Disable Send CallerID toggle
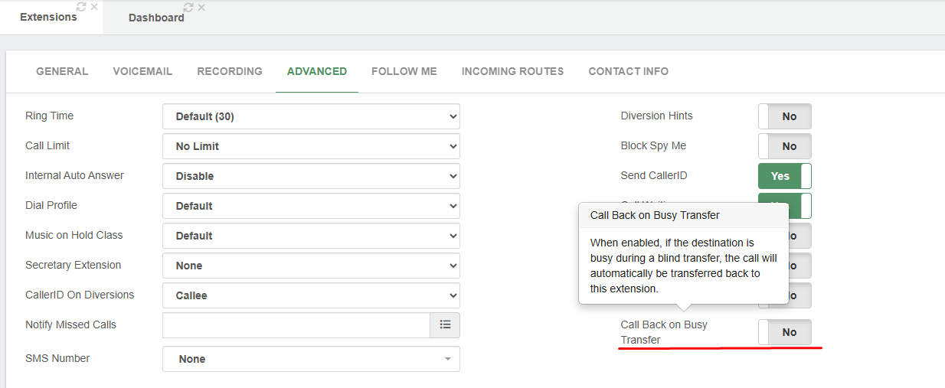This screenshot has height=388, width=945. (784, 176)
